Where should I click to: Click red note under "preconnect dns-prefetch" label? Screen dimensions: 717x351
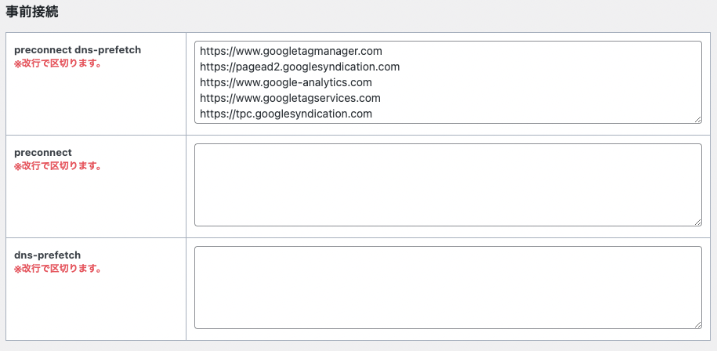pos(57,63)
